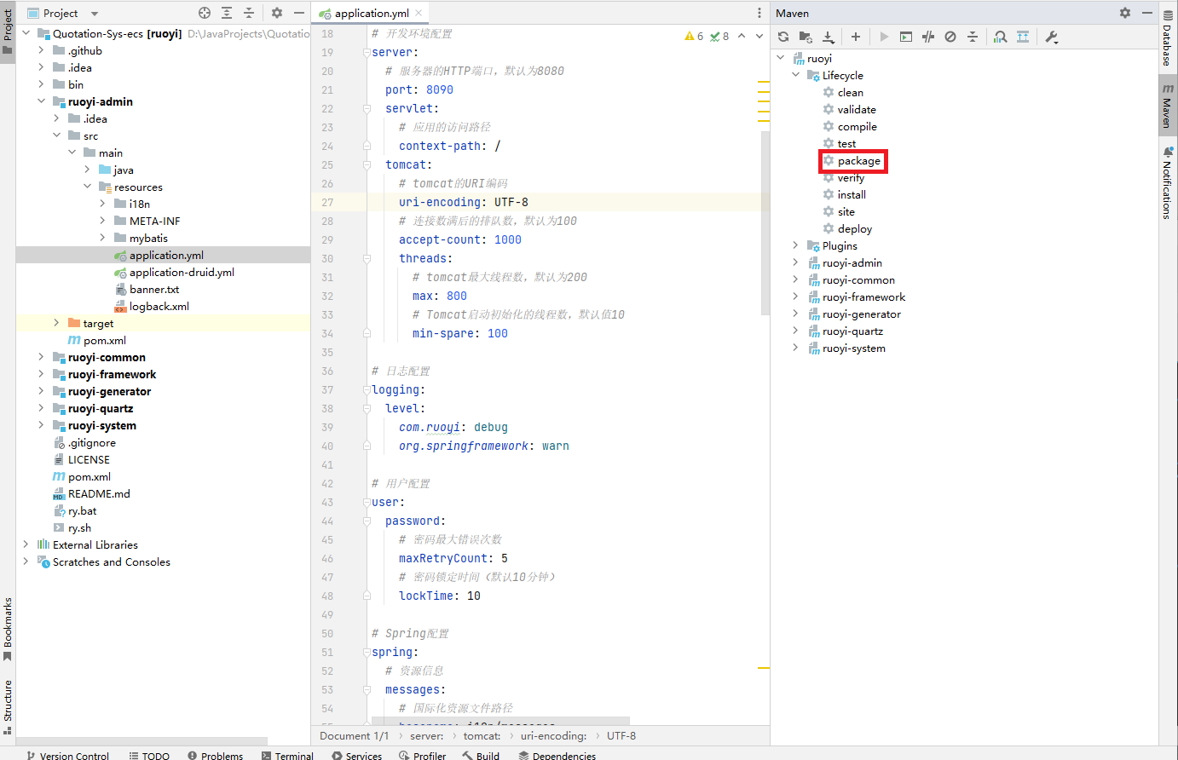The height and width of the screenshot is (760, 1178).
Task: Hide the Maven tool window
Action: pyautogui.click(x=1147, y=13)
